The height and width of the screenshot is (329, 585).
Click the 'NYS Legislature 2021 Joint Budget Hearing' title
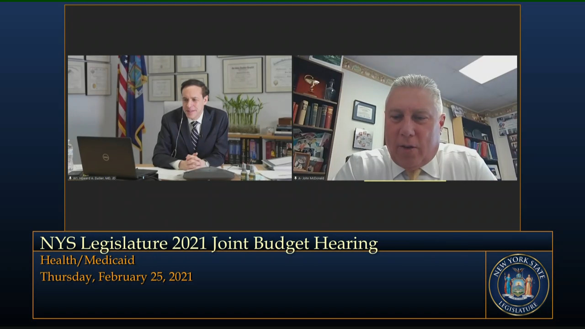[209, 244]
